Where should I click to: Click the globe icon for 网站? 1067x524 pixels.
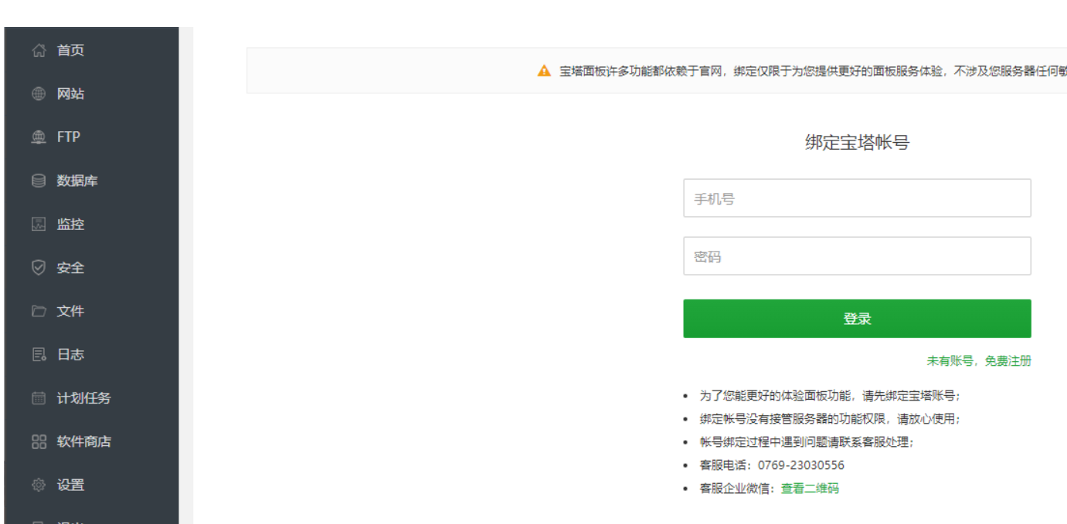pos(39,94)
